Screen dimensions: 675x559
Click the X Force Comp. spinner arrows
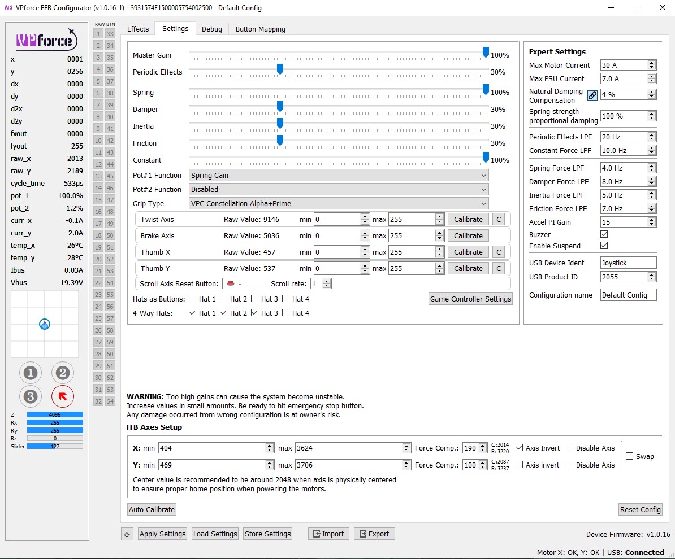click(x=483, y=448)
